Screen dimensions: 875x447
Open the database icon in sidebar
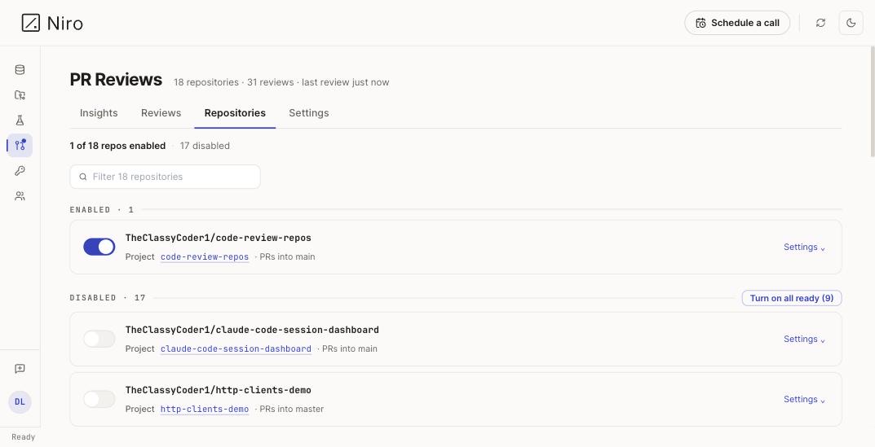pos(20,70)
